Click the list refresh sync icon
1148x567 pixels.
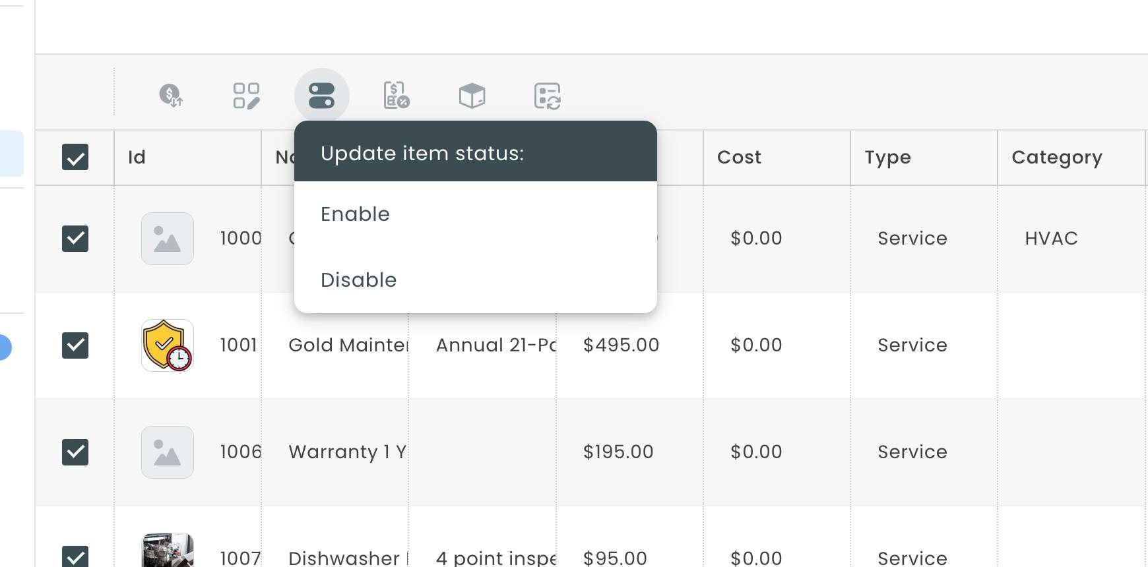(547, 96)
